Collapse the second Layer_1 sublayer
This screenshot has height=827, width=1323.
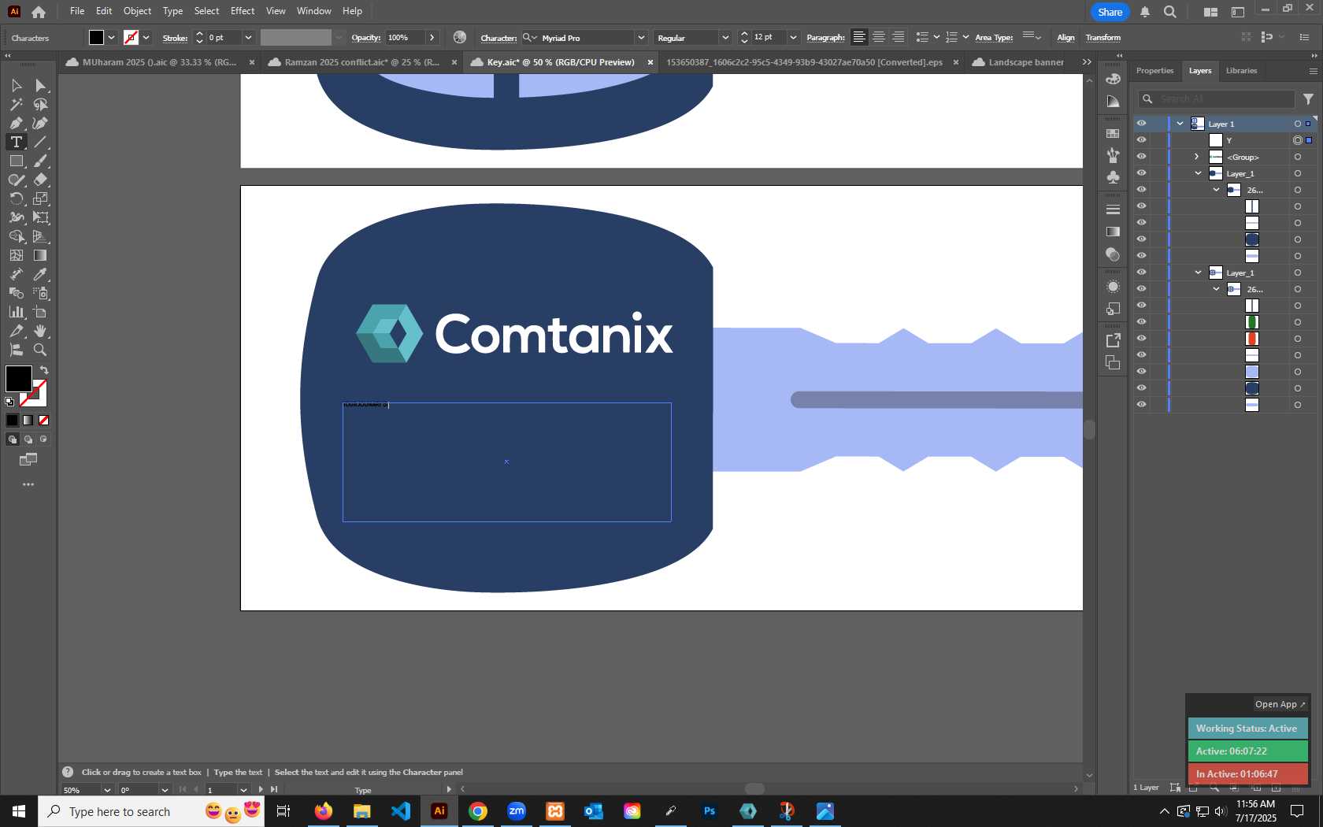[1198, 273]
